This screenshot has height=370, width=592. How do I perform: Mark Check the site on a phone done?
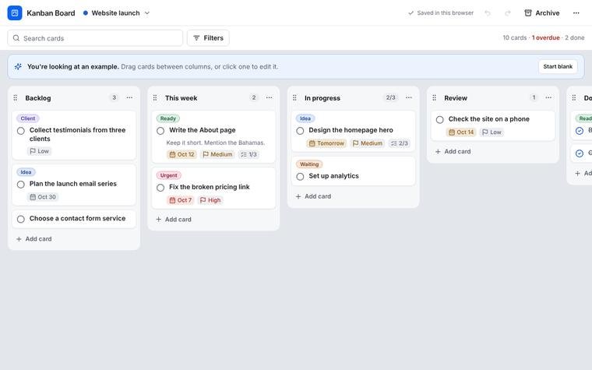point(440,120)
